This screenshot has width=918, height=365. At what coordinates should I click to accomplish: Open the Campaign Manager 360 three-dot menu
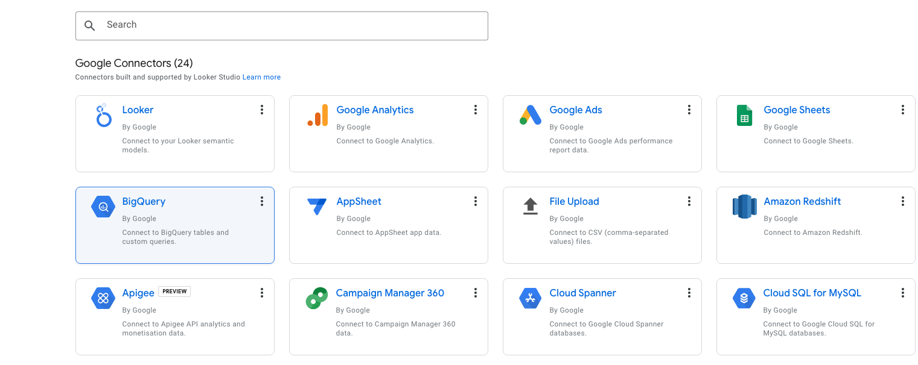476,293
